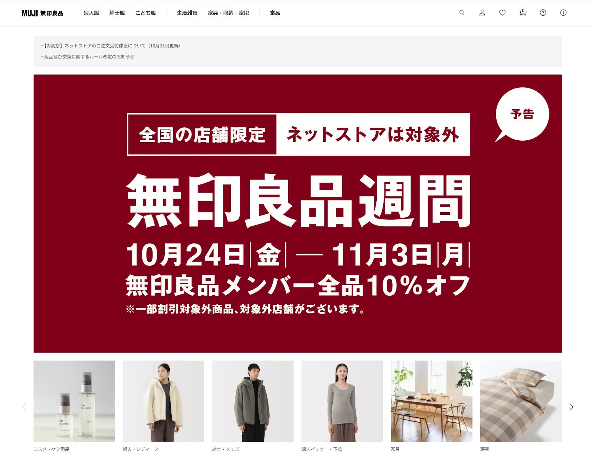Open the user account icon
Viewport: 592px width, 467px height.
point(482,13)
